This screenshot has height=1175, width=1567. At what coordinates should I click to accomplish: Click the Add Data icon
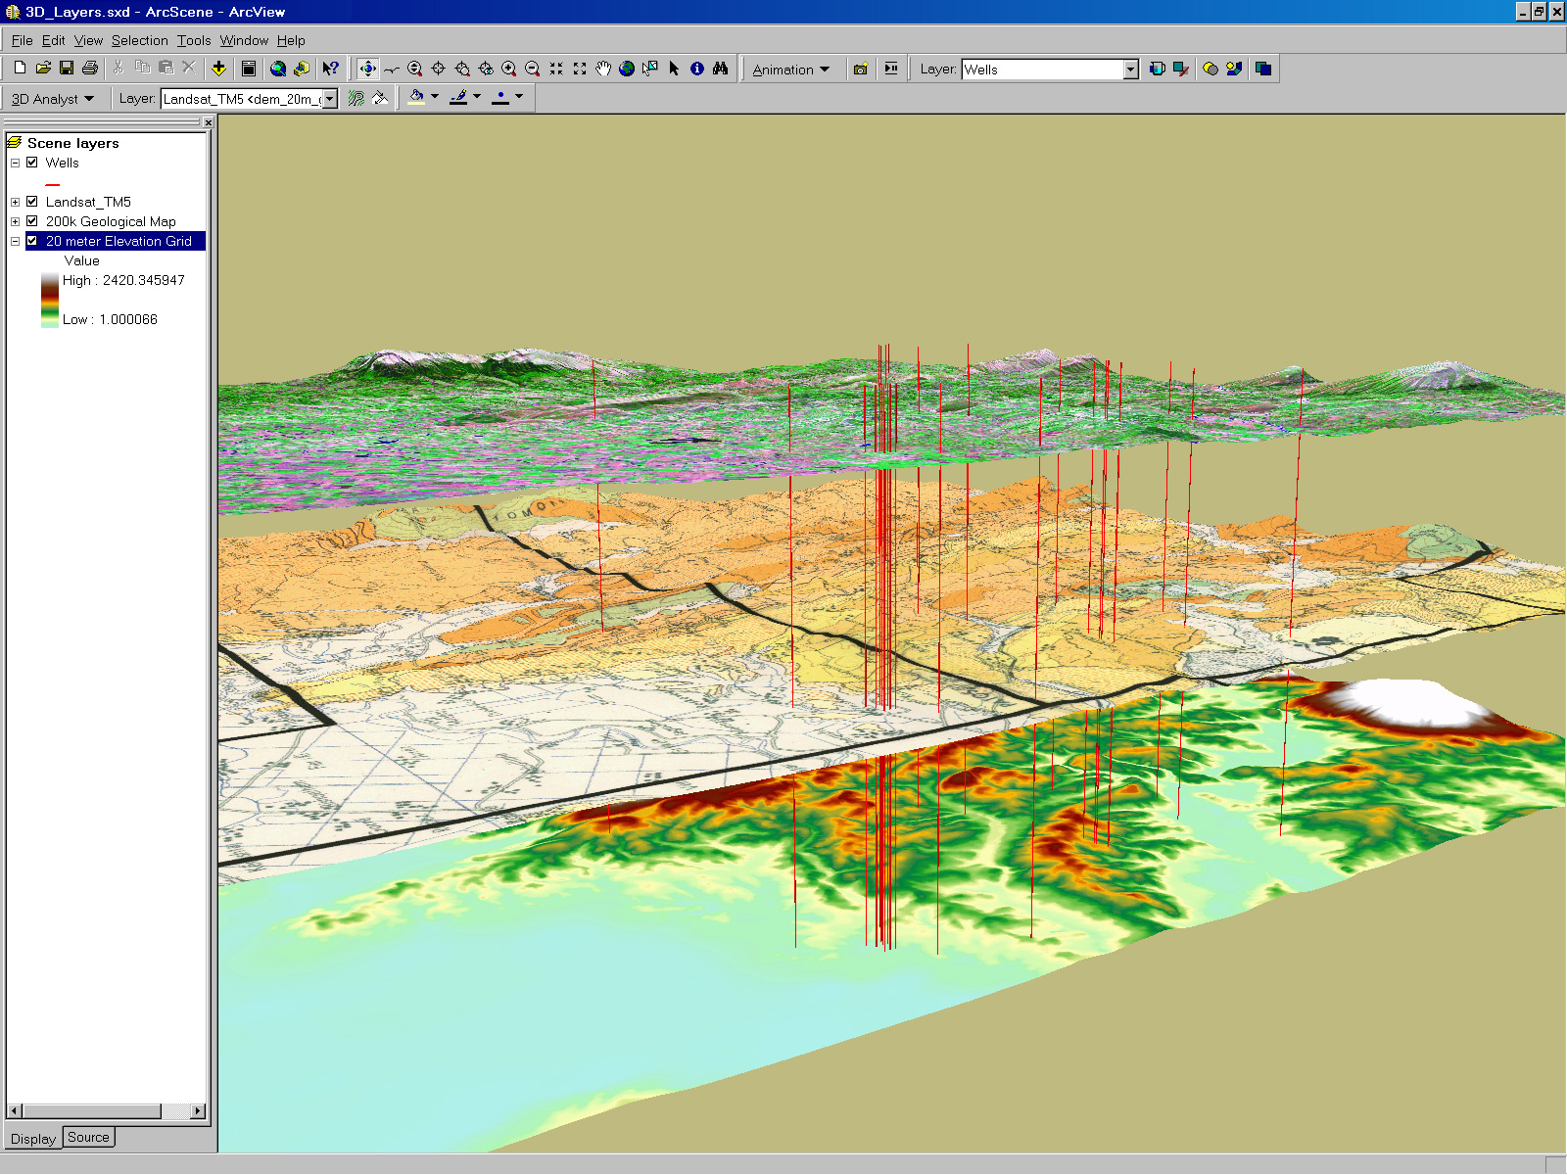(218, 69)
